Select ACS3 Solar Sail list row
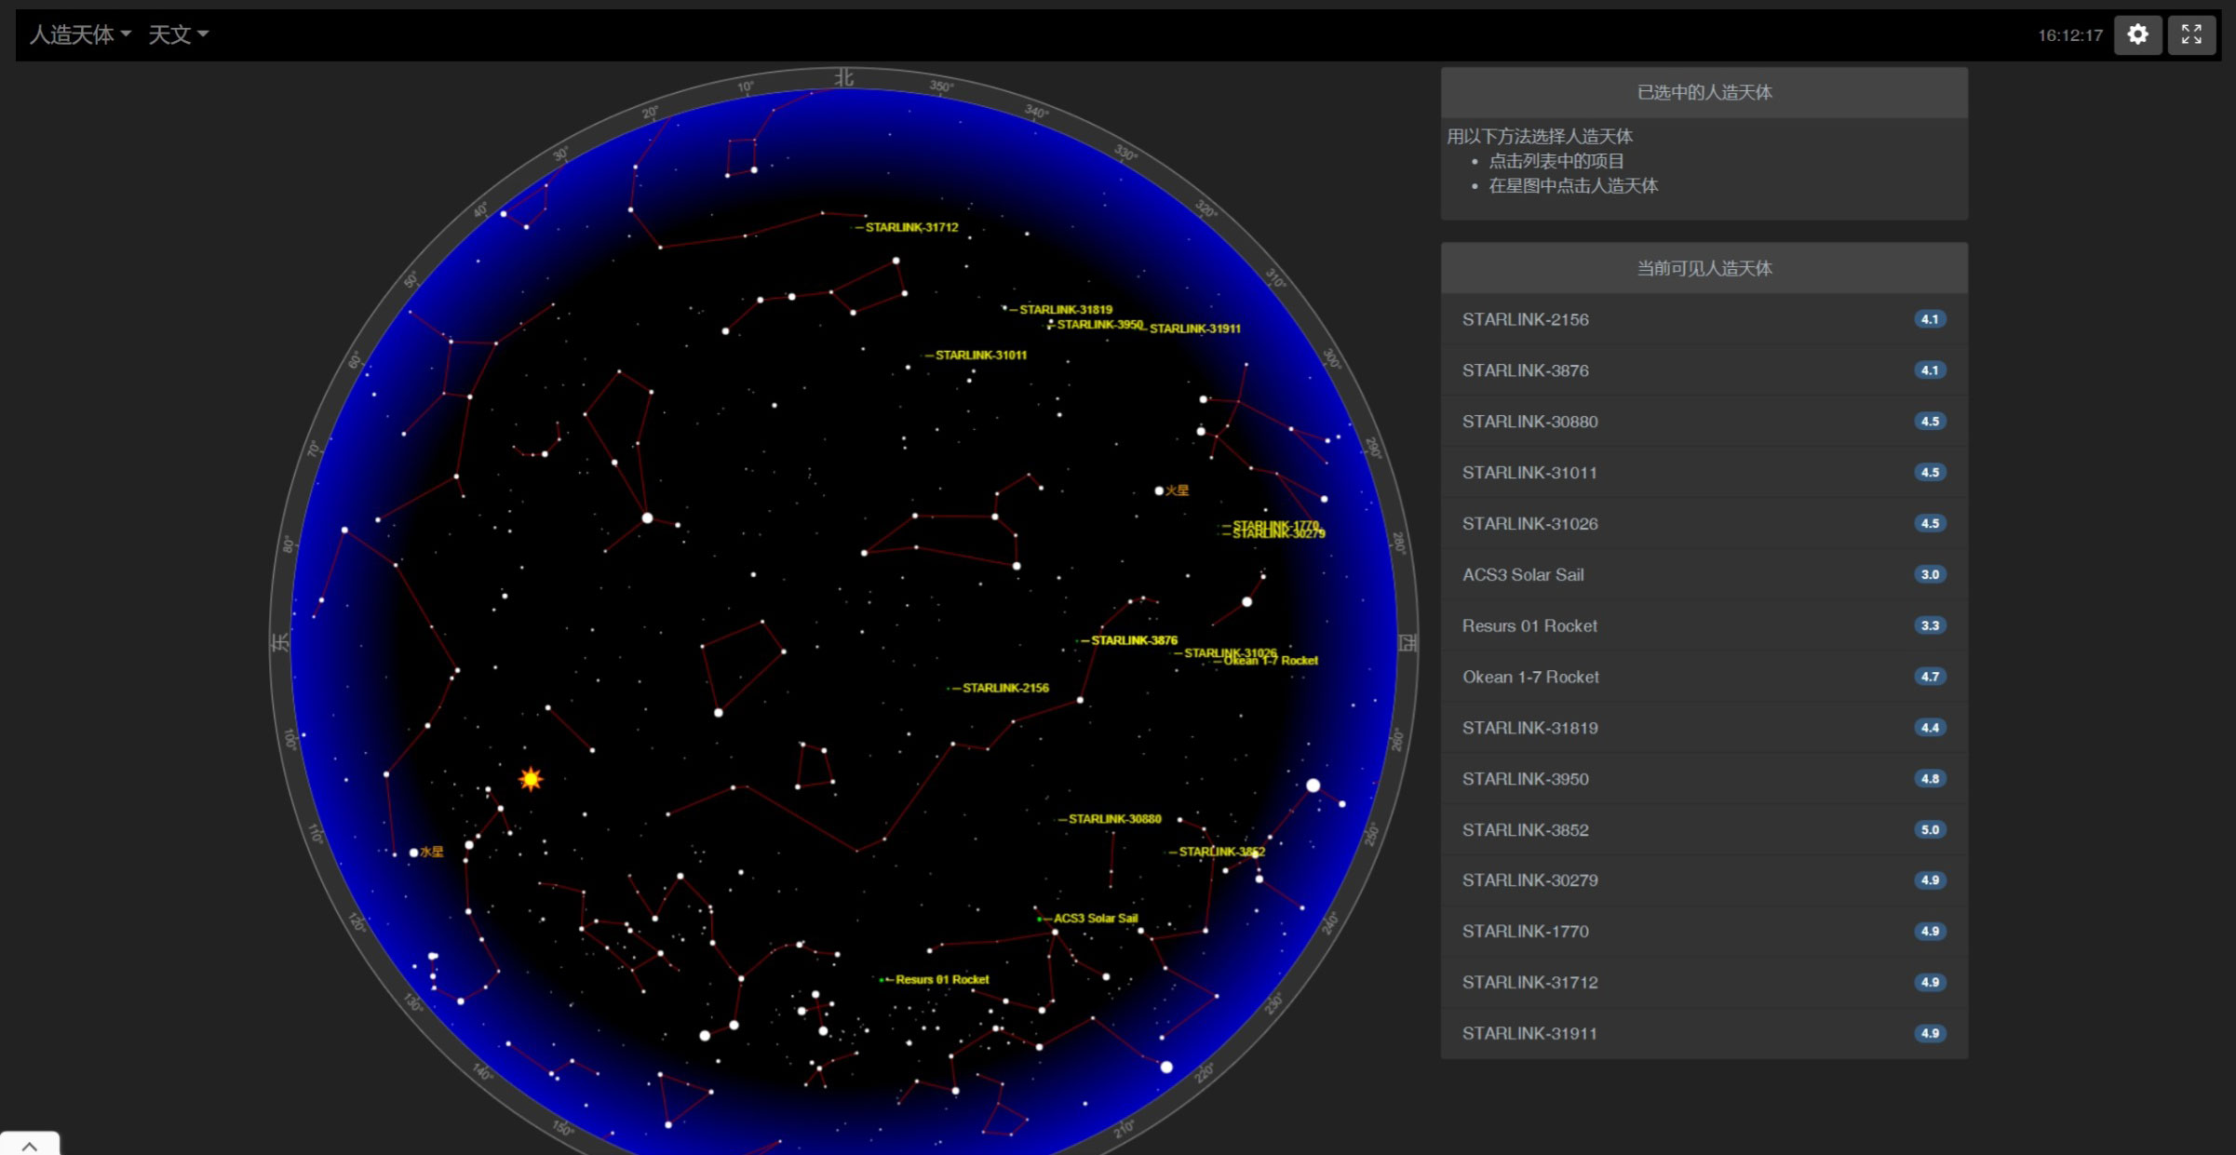 coord(1704,574)
